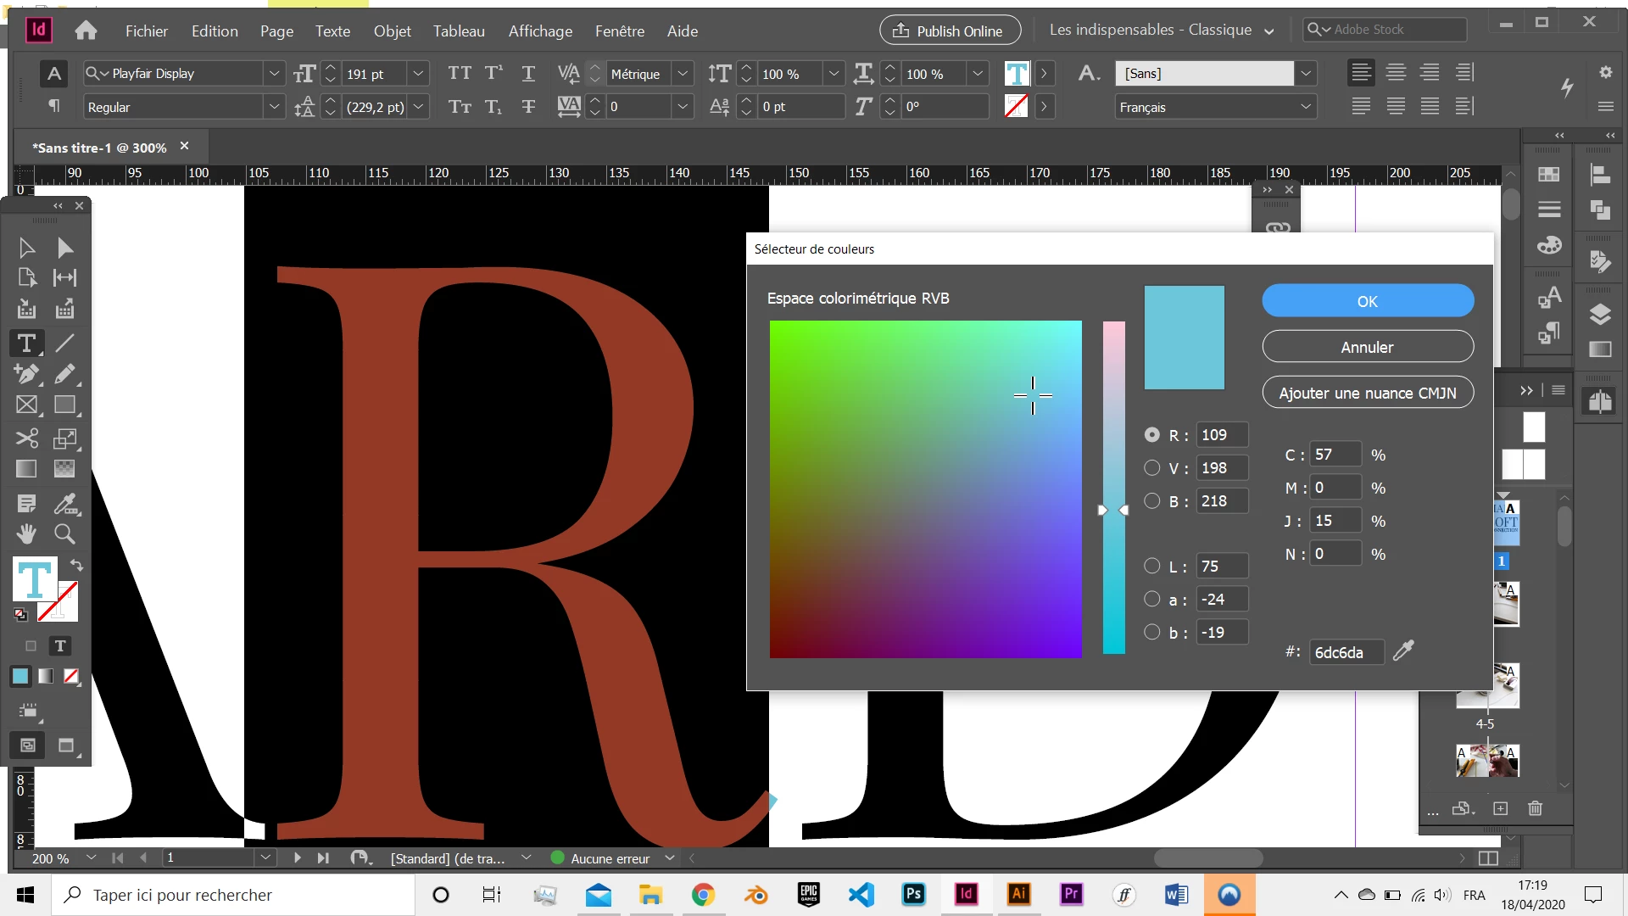Select the Scissors tool
The image size is (1628, 916).
click(x=26, y=438)
